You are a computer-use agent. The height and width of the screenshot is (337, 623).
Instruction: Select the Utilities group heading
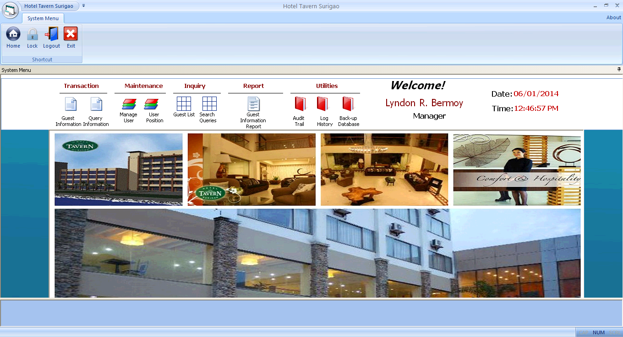click(327, 86)
